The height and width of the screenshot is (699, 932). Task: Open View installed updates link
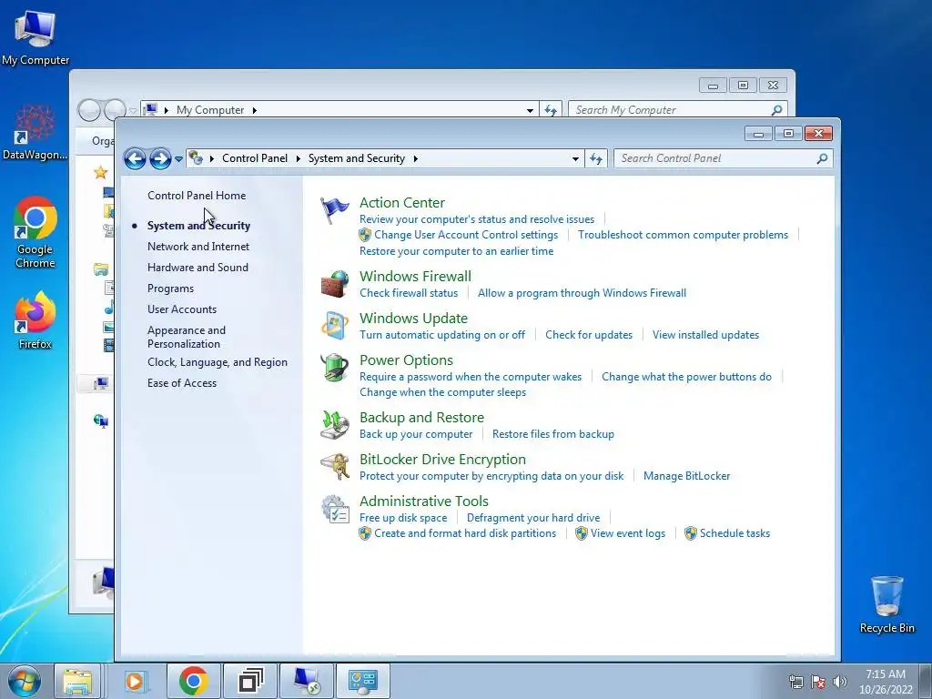[705, 335]
